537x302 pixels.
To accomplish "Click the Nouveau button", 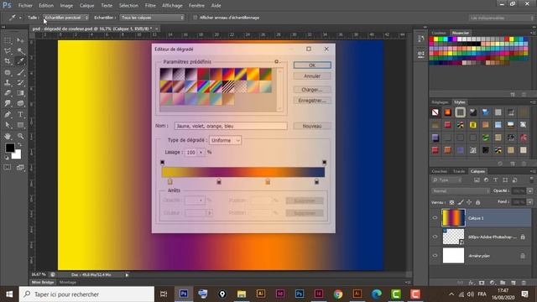I will coord(312,126).
